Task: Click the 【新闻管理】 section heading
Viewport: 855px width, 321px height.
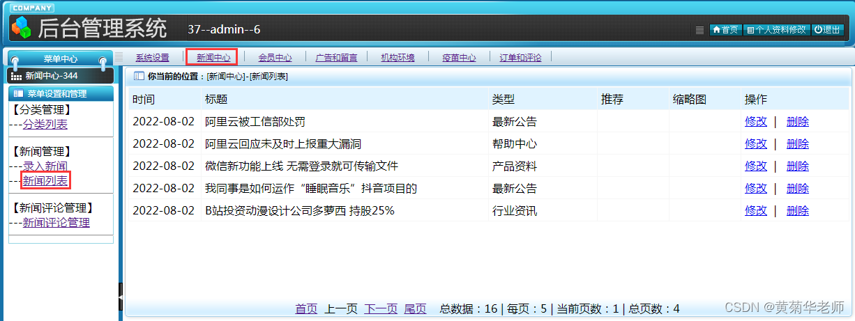Action: [43, 150]
